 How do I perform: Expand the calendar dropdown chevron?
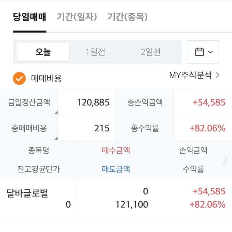210,52
